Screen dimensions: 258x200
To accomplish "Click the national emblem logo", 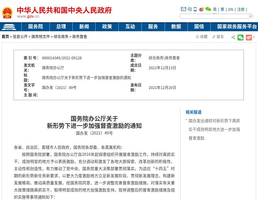I will coord(7,13).
